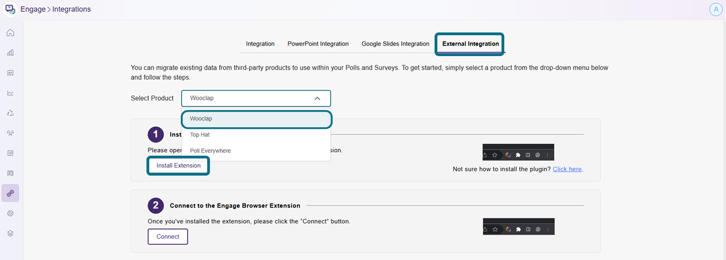Viewport: 726px width, 260px height.
Task: Switch to the Integration tab
Action: (x=260, y=44)
